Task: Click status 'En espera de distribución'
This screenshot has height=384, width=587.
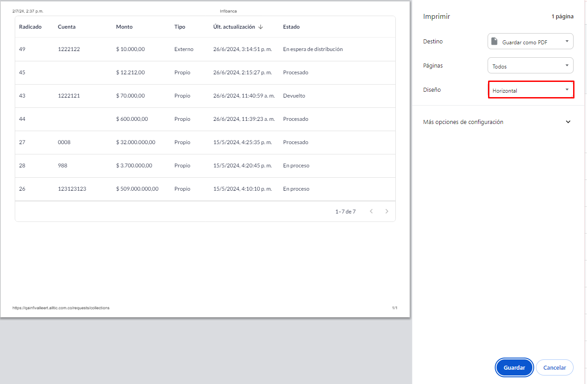Action: point(313,49)
